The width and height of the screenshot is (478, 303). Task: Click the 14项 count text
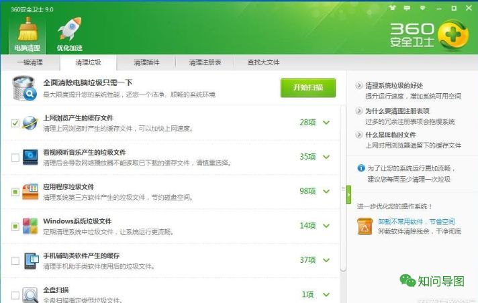click(x=307, y=226)
